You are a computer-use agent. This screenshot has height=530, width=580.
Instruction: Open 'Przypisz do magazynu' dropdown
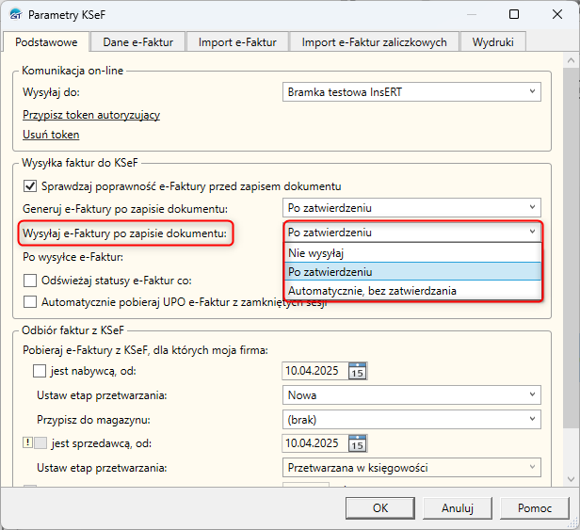[412, 419]
